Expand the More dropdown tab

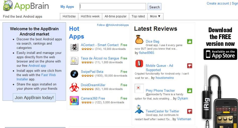pos(155,16)
